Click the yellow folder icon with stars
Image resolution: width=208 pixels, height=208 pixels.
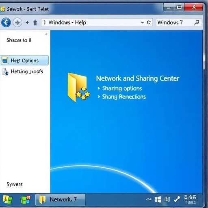coord(78,87)
